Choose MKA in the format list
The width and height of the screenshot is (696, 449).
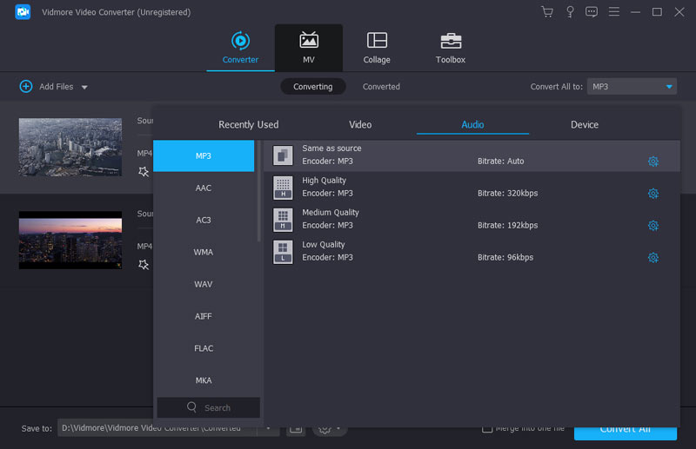click(x=204, y=380)
